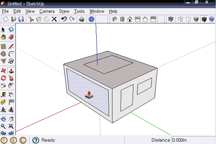Click the Paste icon

[x=47, y=19]
